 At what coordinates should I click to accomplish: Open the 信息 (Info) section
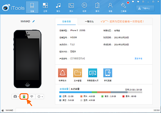[110, 7]
